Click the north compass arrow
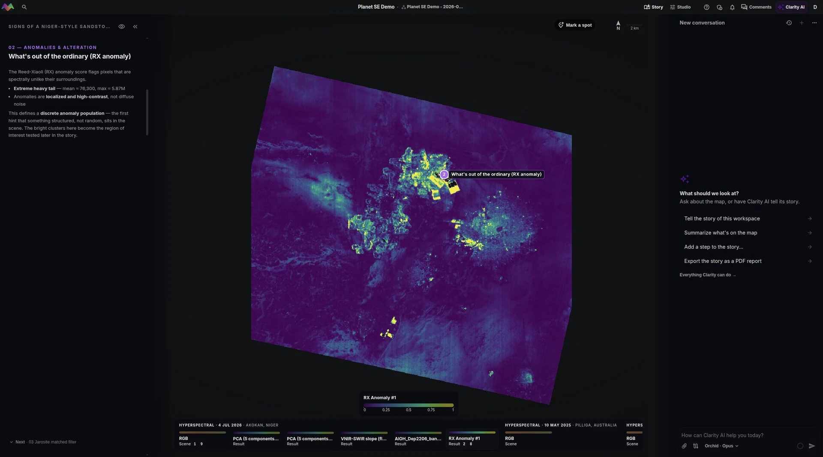This screenshot has width=823, height=457. [618, 25]
